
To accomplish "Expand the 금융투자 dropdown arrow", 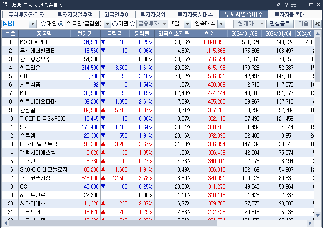I will [x=164, y=24].
